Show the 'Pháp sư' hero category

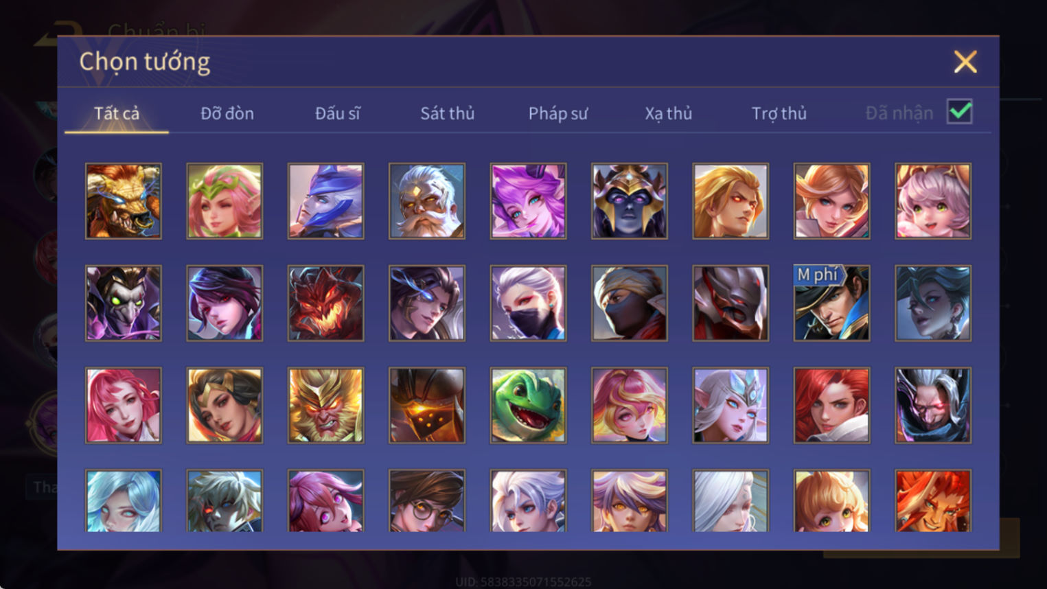click(558, 113)
